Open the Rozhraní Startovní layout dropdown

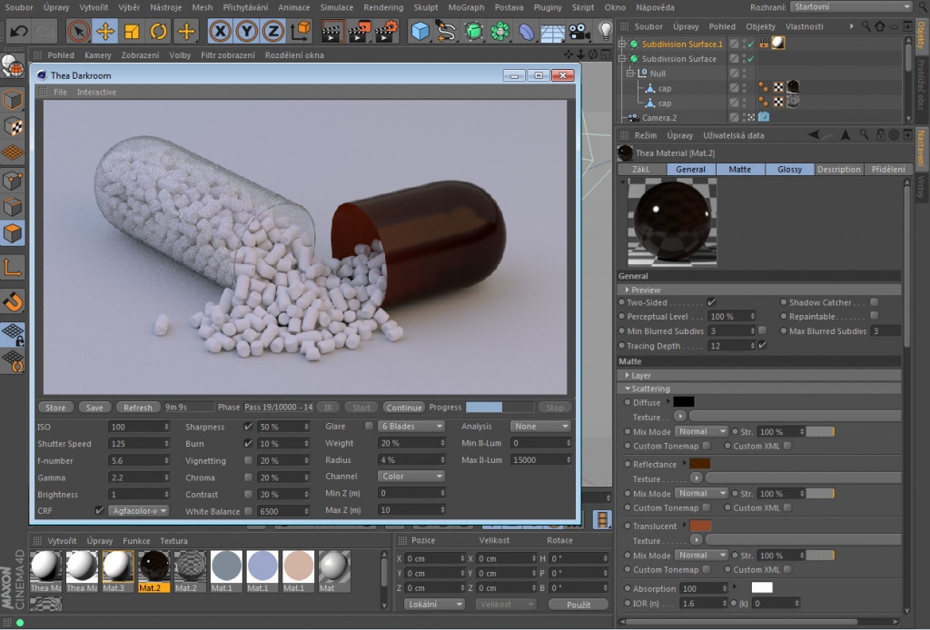[x=852, y=7]
